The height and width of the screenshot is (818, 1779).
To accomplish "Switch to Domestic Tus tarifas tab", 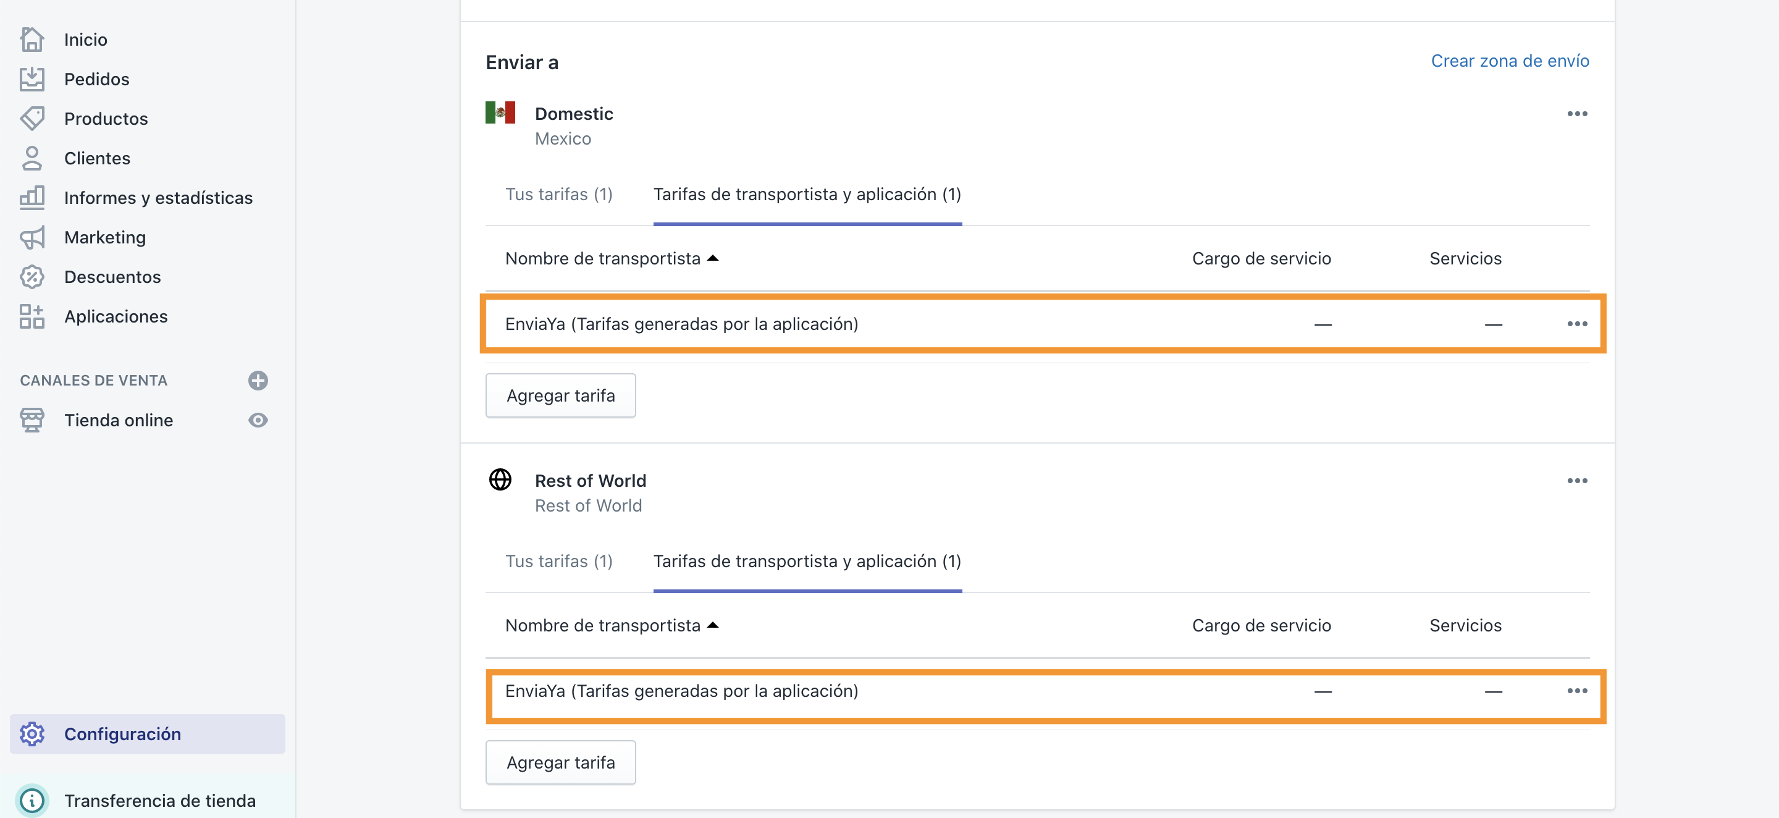I will click(558, 194).
